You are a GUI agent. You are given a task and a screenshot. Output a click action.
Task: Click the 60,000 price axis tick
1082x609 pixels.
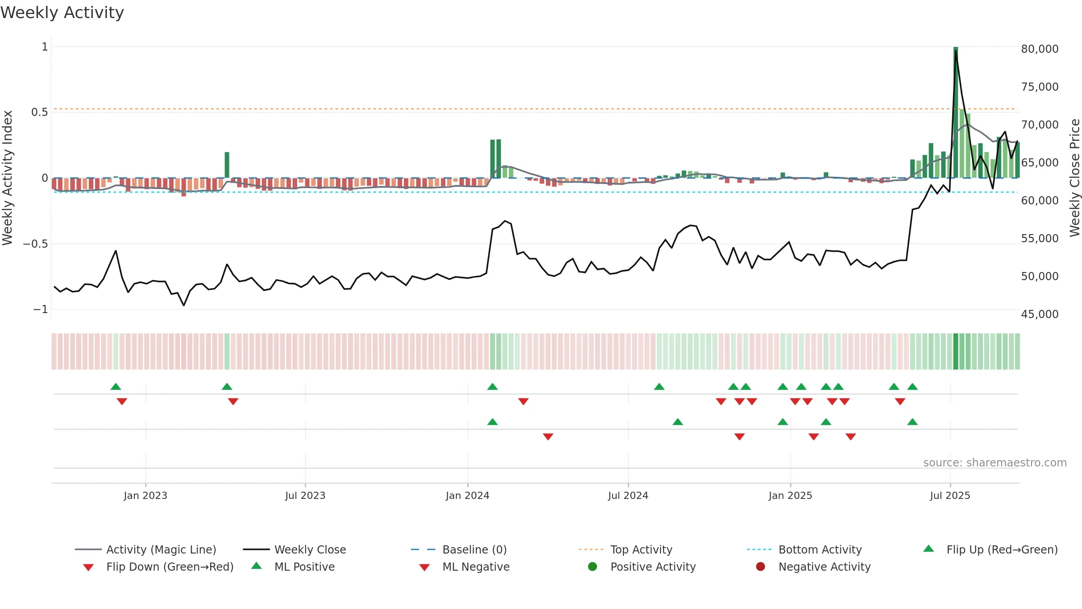pos(1040,200)
